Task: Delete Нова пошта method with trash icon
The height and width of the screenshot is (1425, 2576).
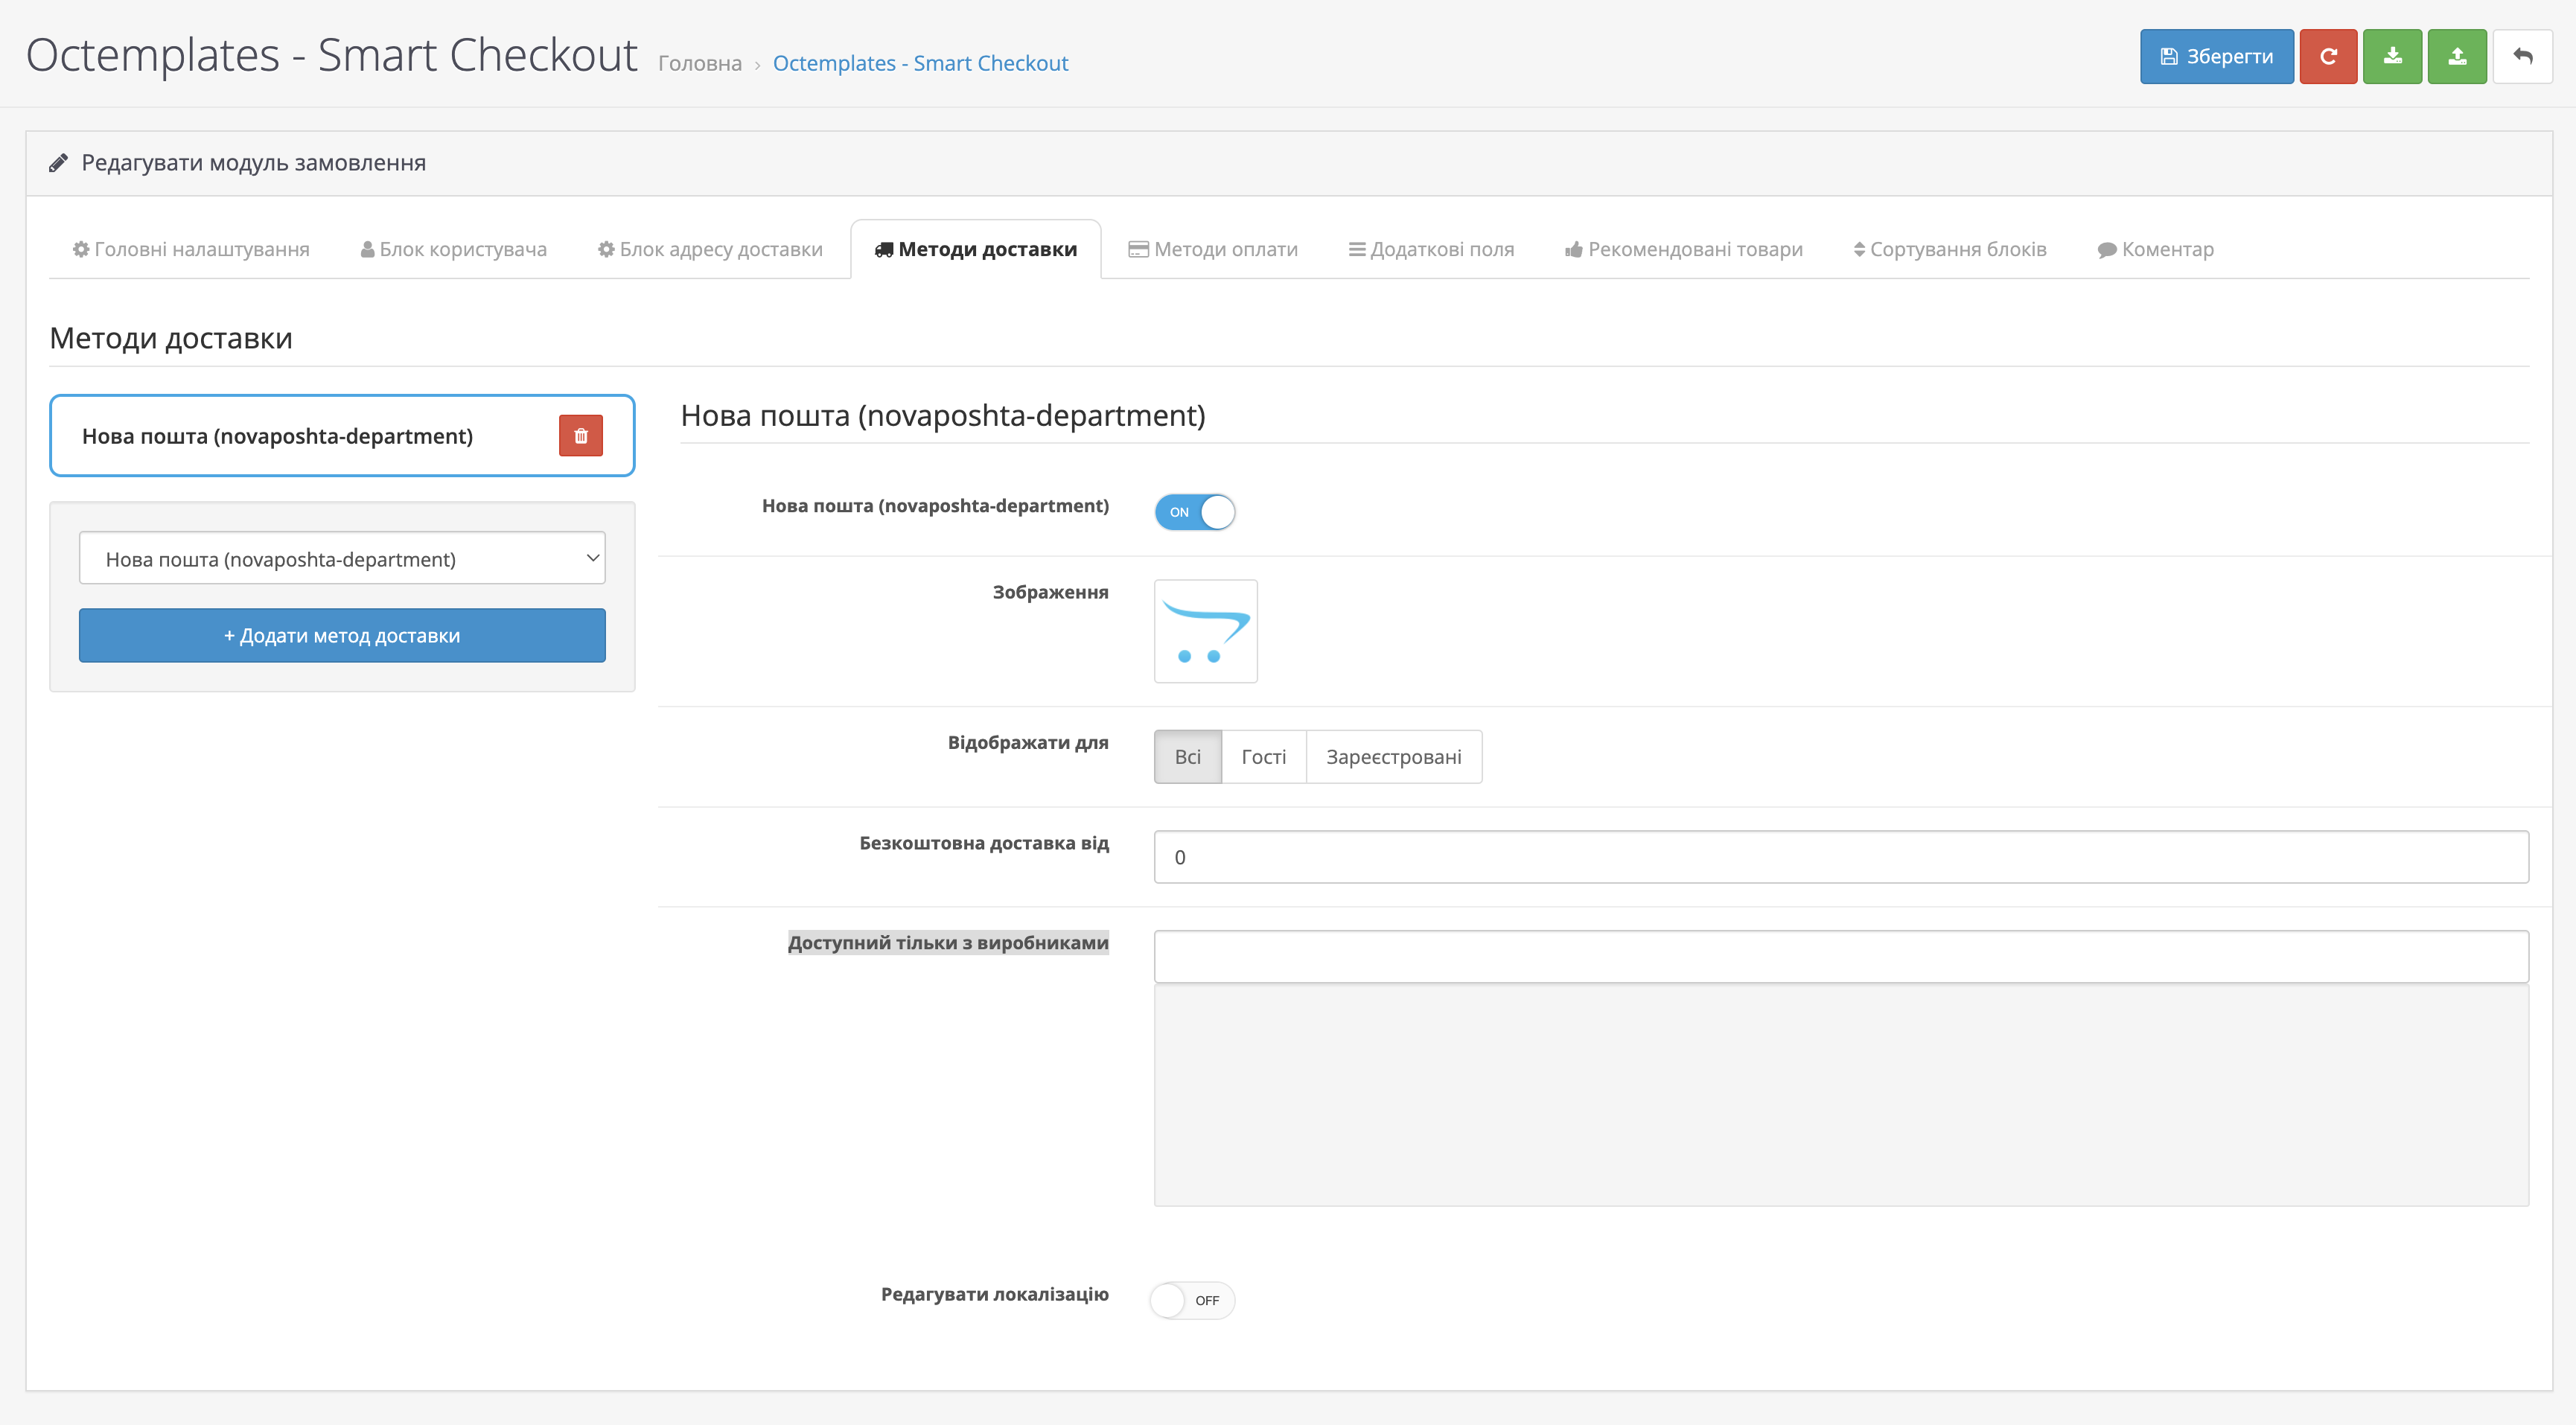Action: click(580, 436)
